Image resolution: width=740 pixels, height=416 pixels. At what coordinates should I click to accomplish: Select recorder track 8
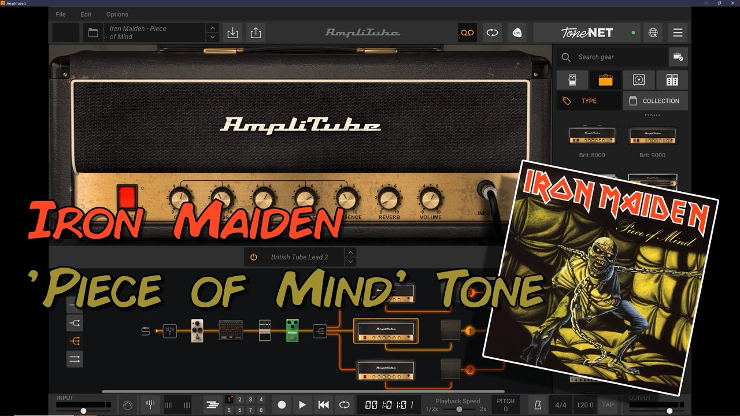coord(261,410)
